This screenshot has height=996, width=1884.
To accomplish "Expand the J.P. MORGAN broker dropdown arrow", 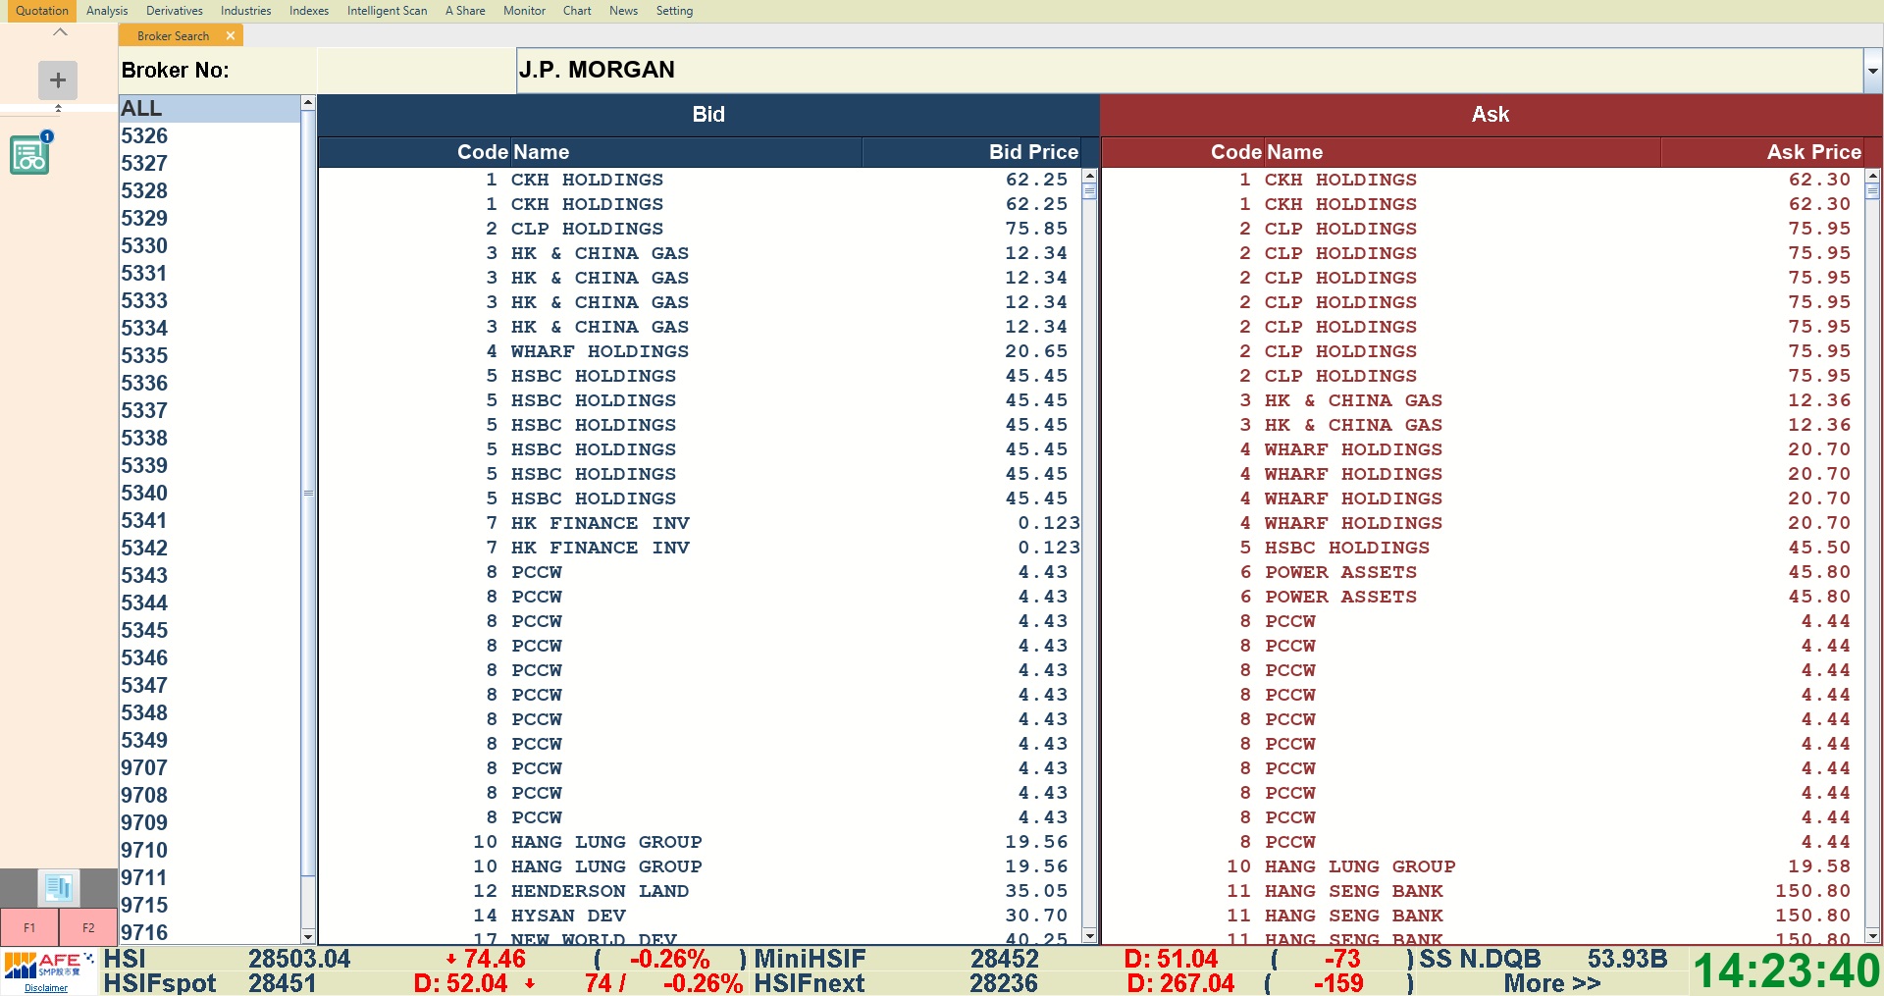I will (1872, 71).
